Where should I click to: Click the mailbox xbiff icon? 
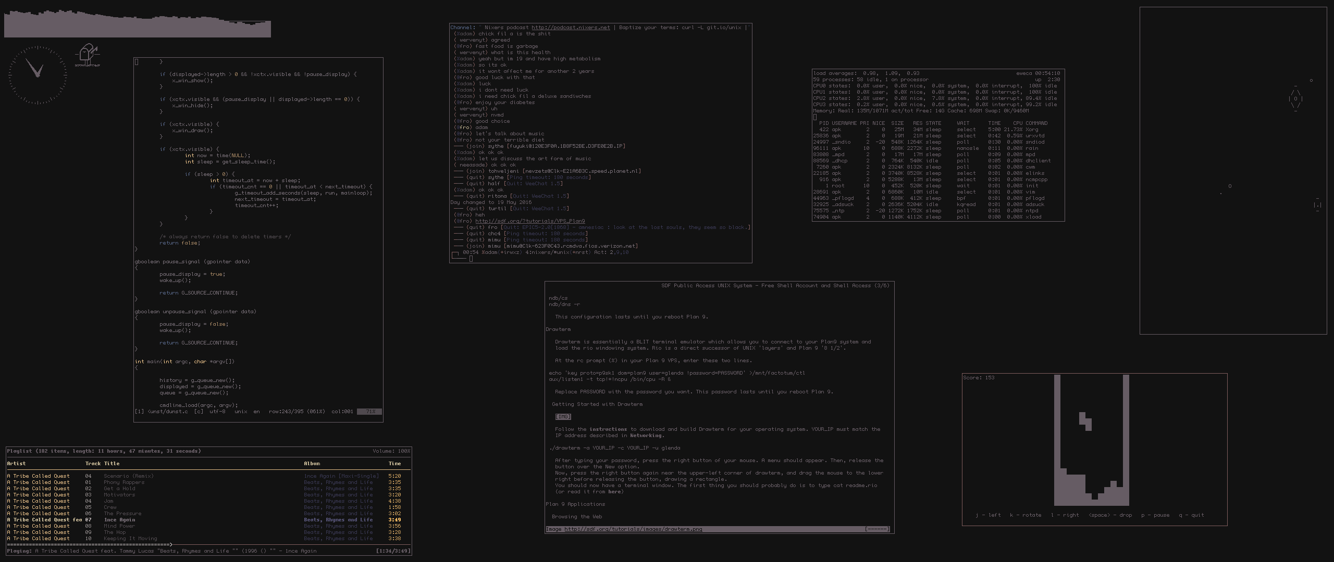87,55
